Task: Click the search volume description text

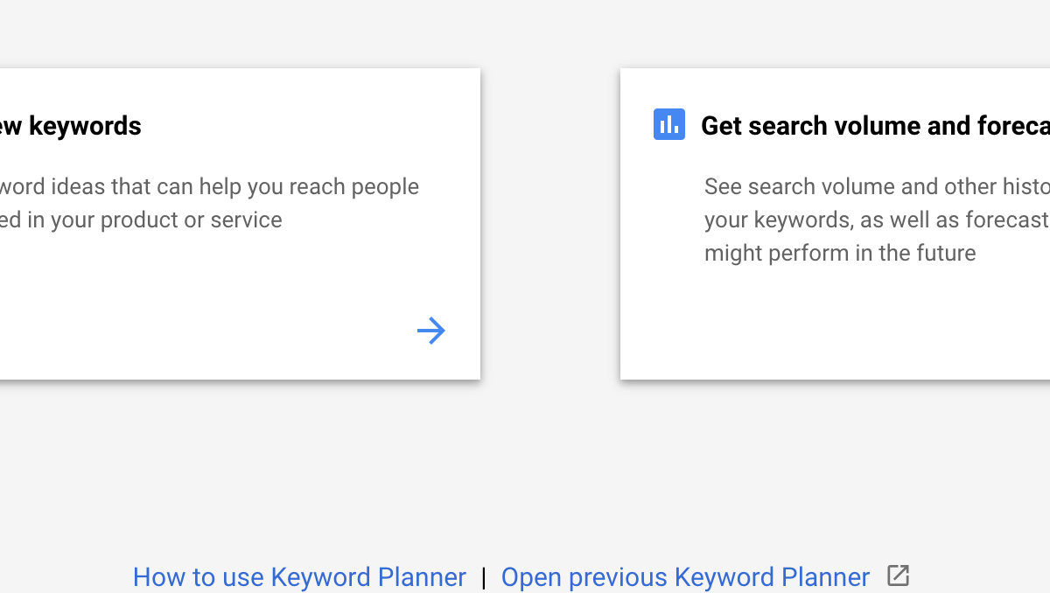Action: (877, 220)
